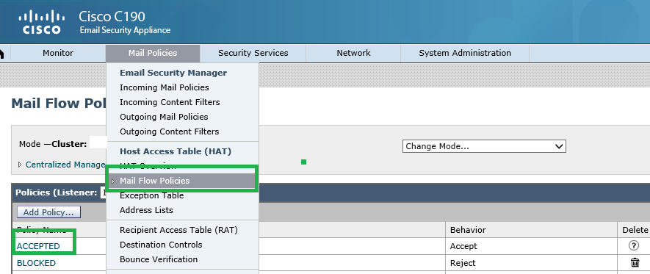Expand Centralized Management disclosure triangle
Screen dimensions: 650x274
pos(20,165)
